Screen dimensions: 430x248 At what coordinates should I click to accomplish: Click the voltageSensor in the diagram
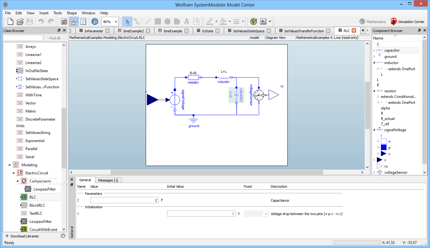tap(259, 94)
